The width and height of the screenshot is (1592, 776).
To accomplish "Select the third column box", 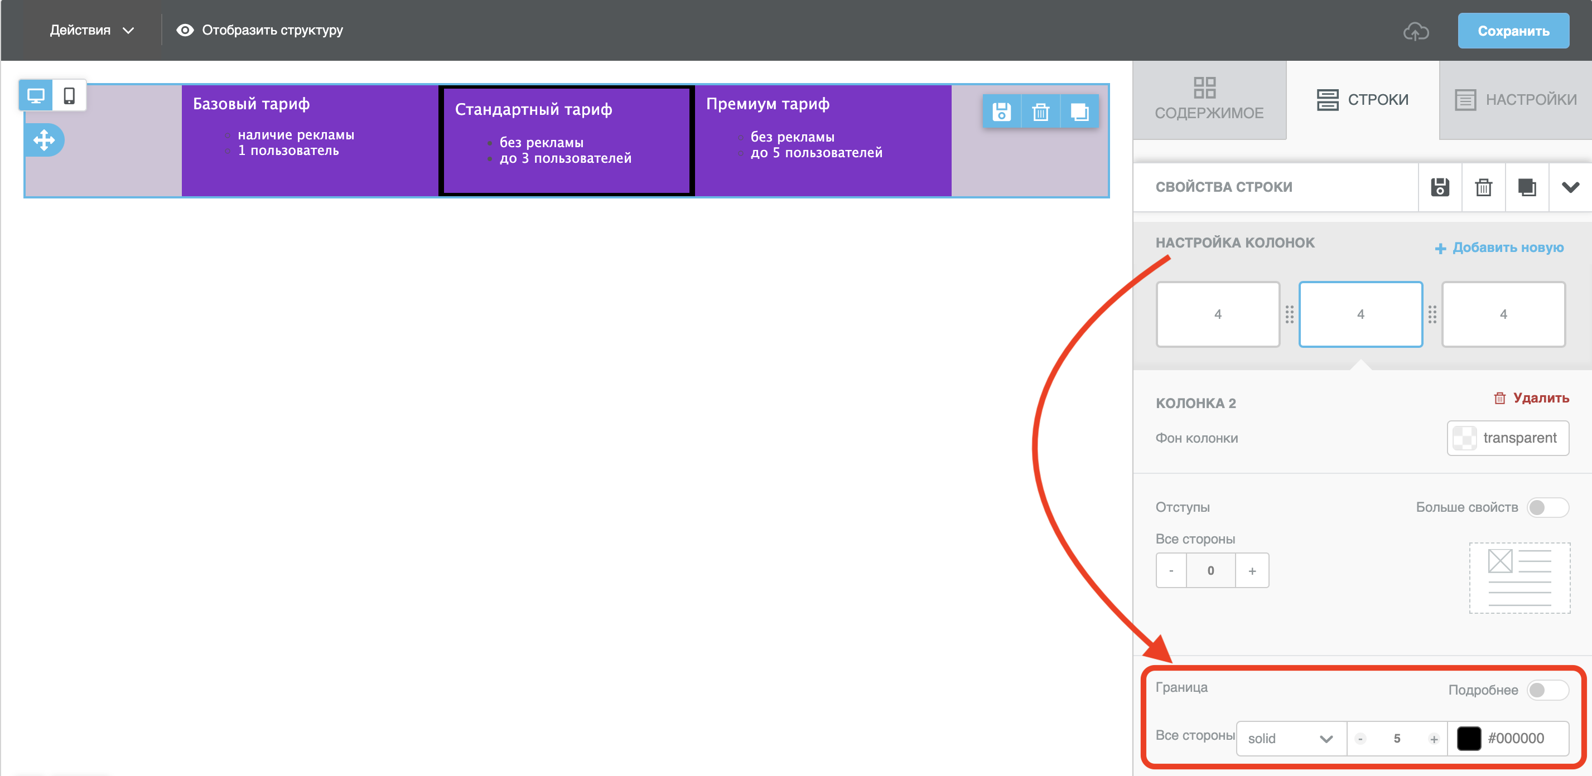I will [x=1503, y=314].
